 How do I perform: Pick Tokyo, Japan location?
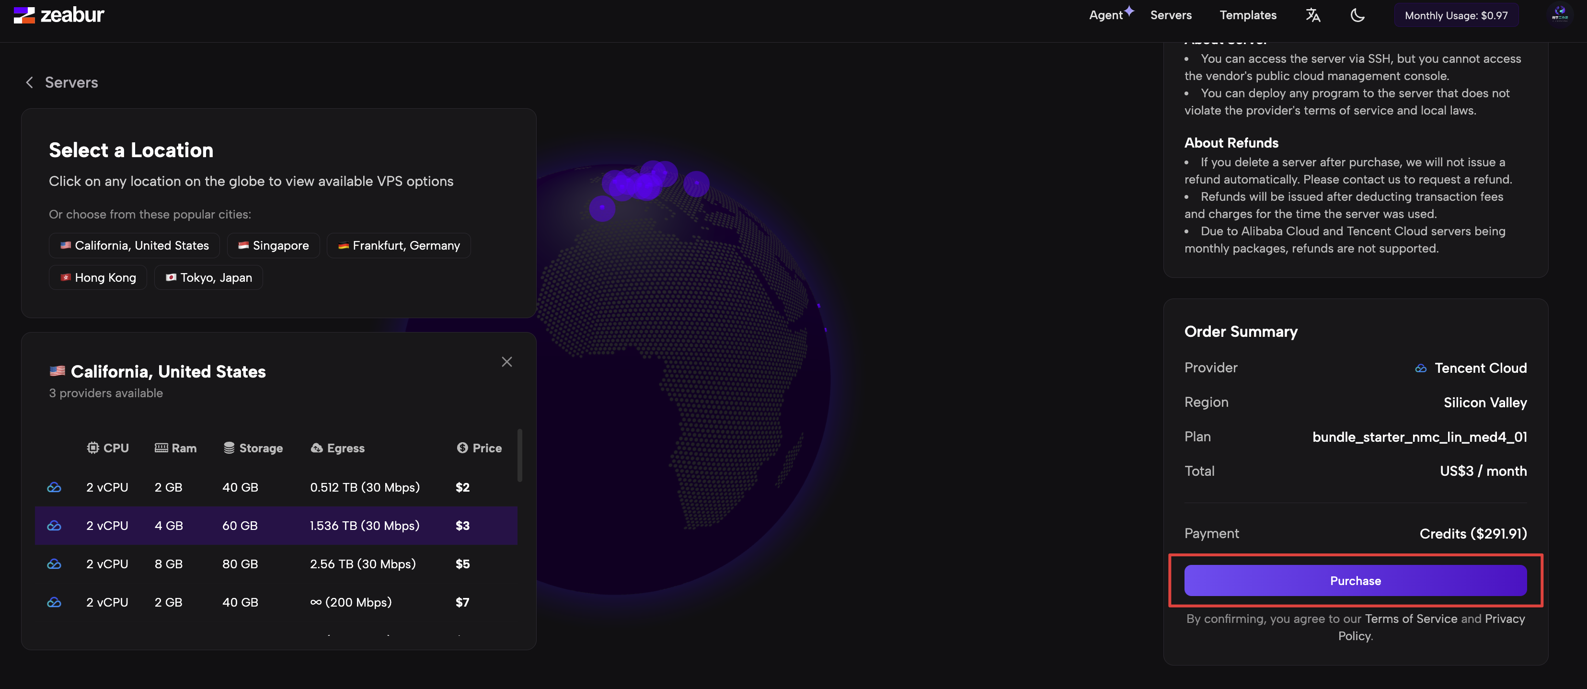208,277
